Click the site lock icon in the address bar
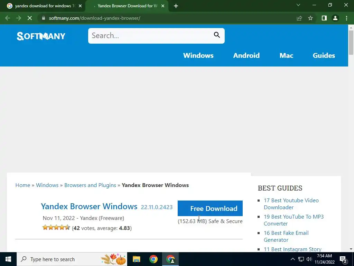 pos(44,18)
